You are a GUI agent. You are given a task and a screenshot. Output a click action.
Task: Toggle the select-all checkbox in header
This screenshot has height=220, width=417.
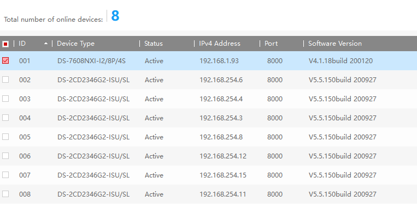(x=5, y=44)
